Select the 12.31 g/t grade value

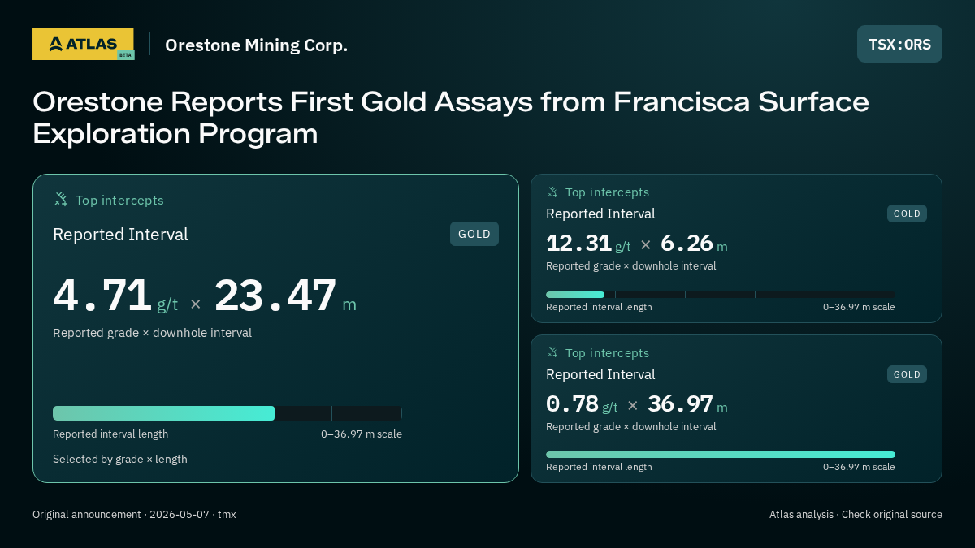[588, 244]
